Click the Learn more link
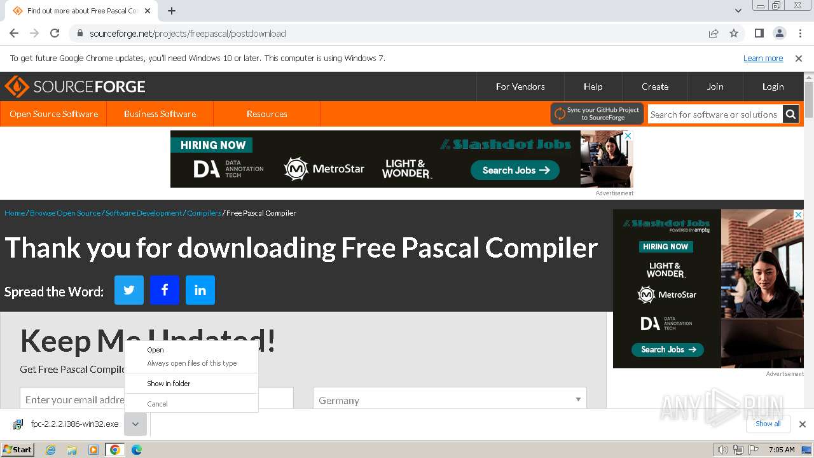This screenshot has width=814, height=458. [x=763, y=58]
